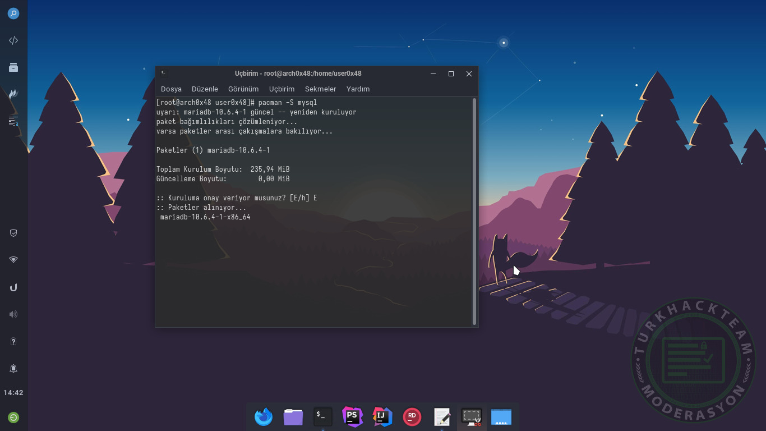Screen dimensions: 766x431
Task: Open the Sekmeler menu
Action: (321, 89)
